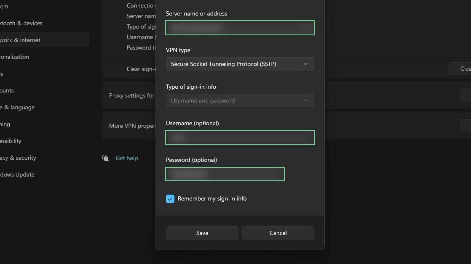This screenshot has height=264, width=471.
Task: Open Apps in sidebar
Action: [2, 74]
